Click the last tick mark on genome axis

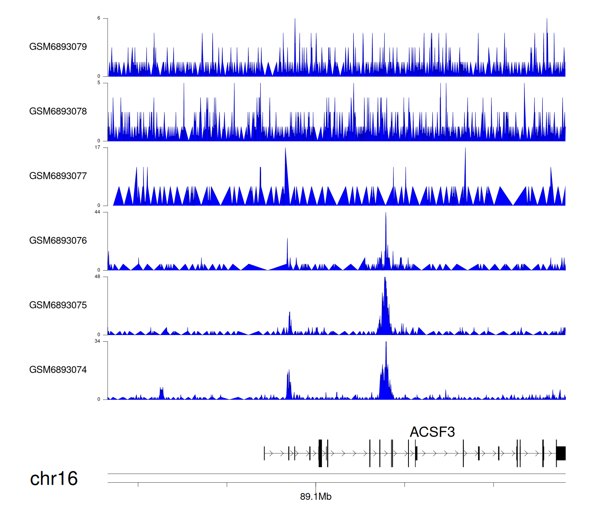click(493, 485)
